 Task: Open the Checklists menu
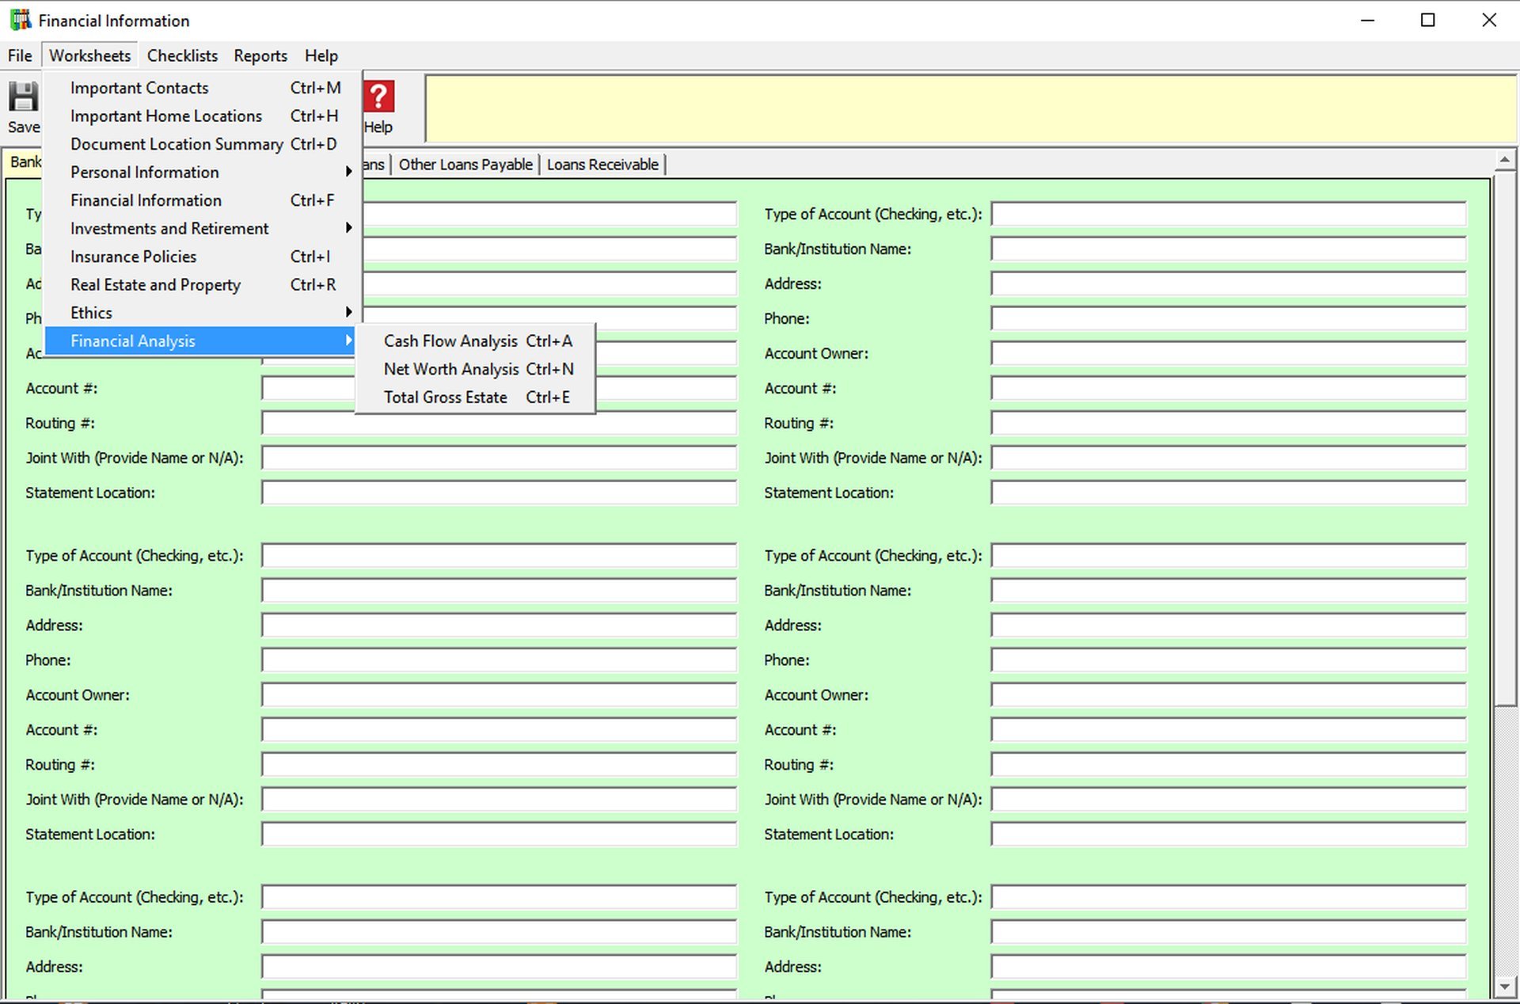point(182,55)
